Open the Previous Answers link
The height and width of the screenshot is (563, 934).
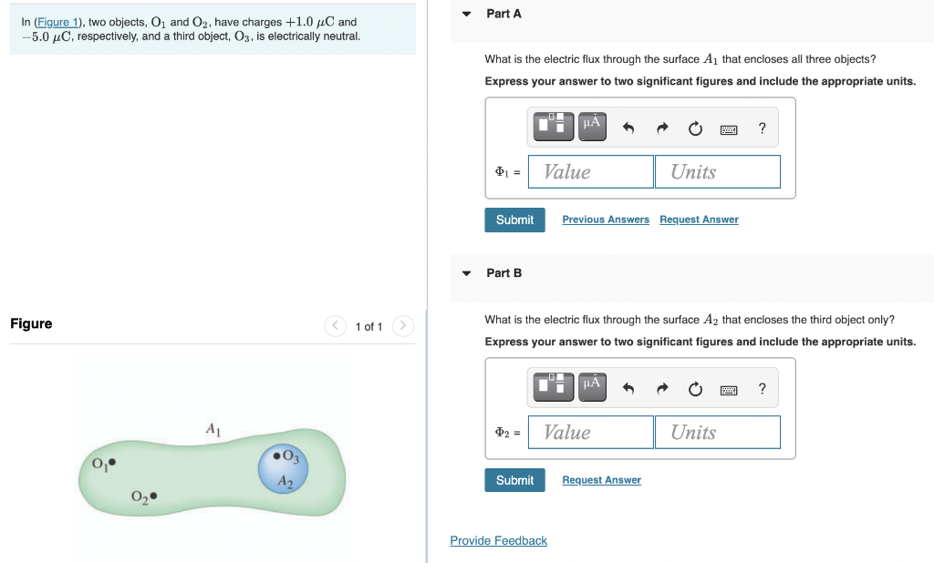[x=605, y=220]
